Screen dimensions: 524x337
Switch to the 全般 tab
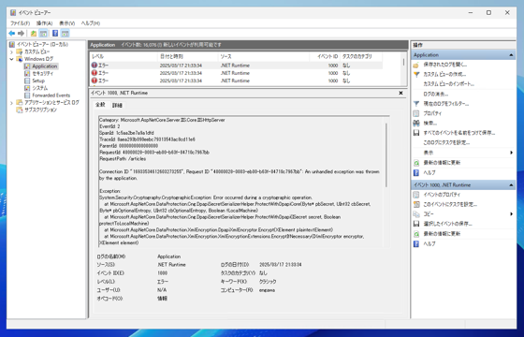(100, 105)
